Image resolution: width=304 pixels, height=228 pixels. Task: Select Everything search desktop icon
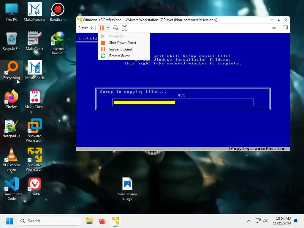(x=12, y=70)
